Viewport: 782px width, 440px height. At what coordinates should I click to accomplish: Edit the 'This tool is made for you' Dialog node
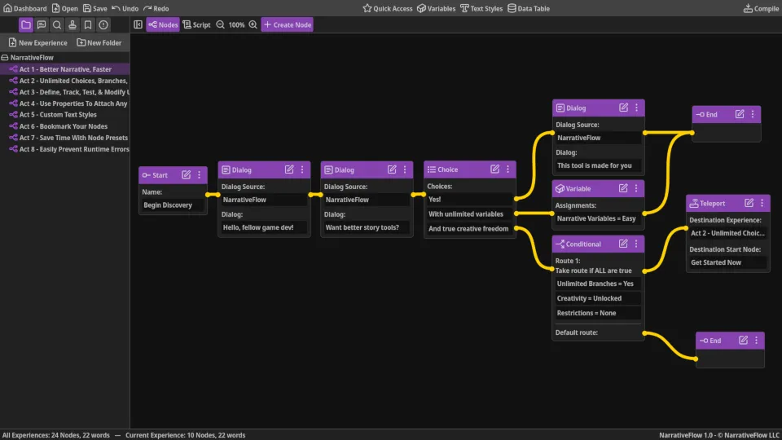(623, 108)
